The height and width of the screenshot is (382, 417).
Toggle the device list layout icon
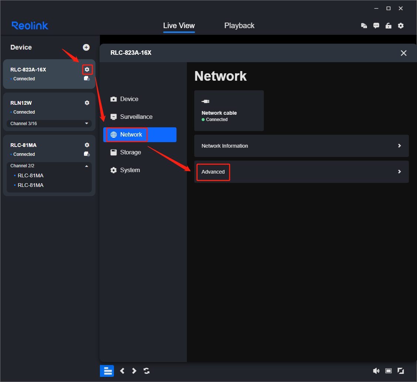click(x=107, y=371)
